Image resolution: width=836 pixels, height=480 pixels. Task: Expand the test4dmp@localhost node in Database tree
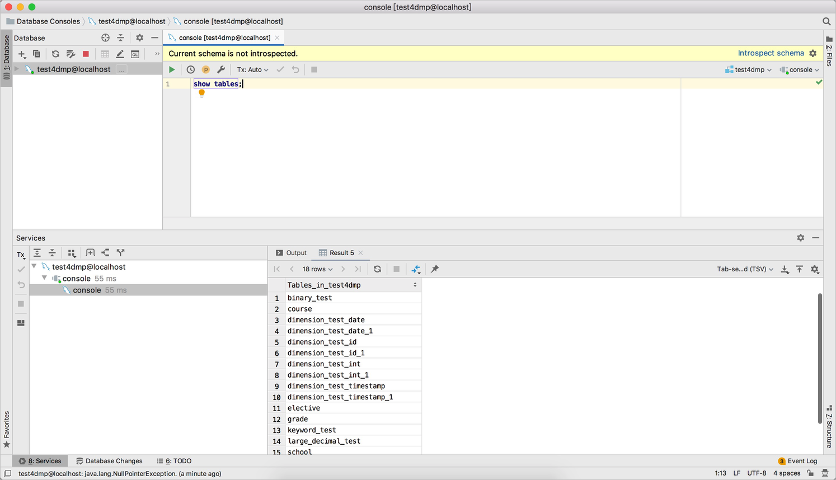[x=17, y=69]
